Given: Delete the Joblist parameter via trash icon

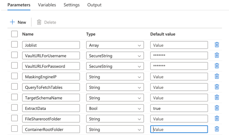Looking at the screenshot, I should coord(217,45).
